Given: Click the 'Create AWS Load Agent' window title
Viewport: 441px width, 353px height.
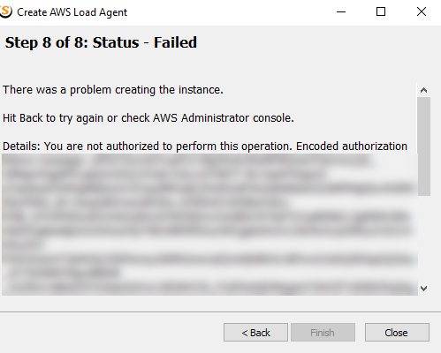Looking at the screenshot, I should (x=72, y=12).
